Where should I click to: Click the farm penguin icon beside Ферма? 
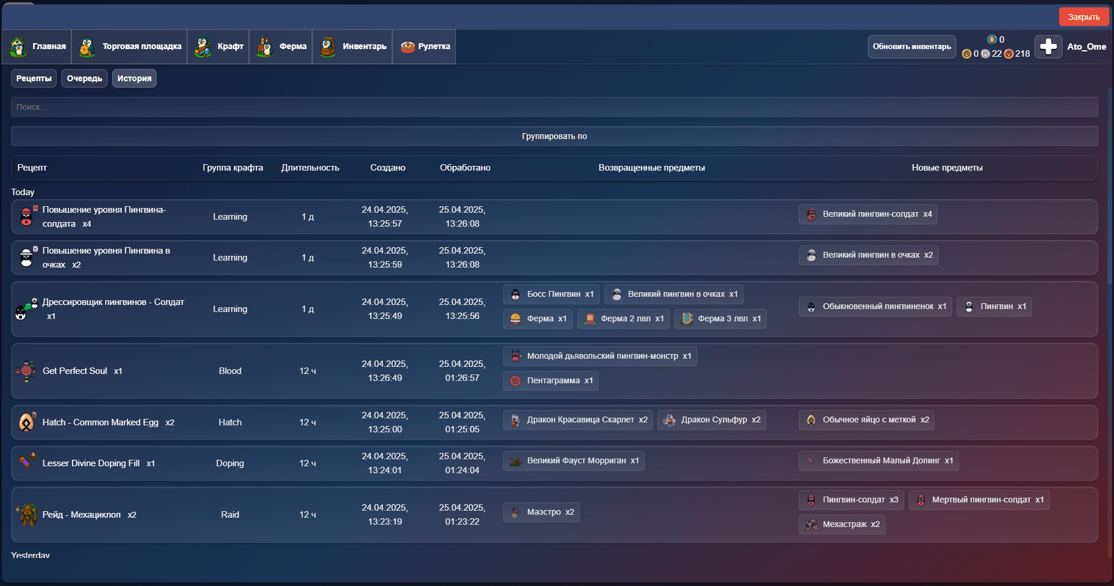265,47
